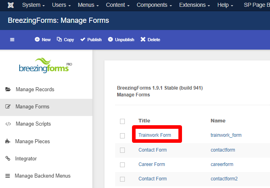Click the Manage Backend Menus list icon
This screenshot has height=188, width=270.
(8, 176)
